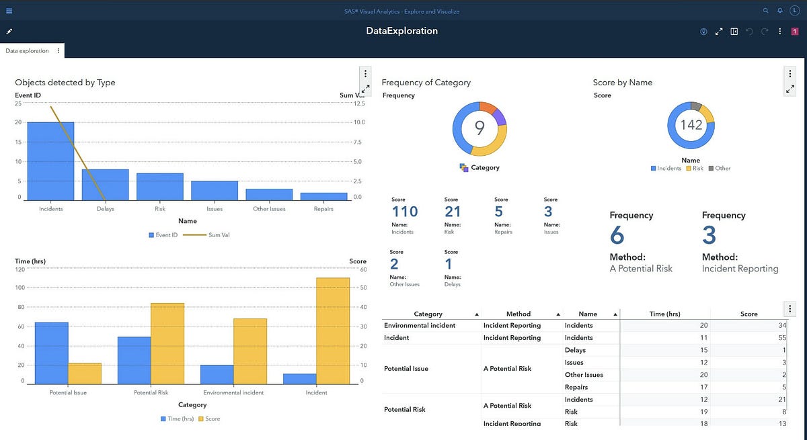Open the three-dot menu next to the Data exploration tab
The width and height of the screenshot is (807, 440).
(x=58, y=50)
